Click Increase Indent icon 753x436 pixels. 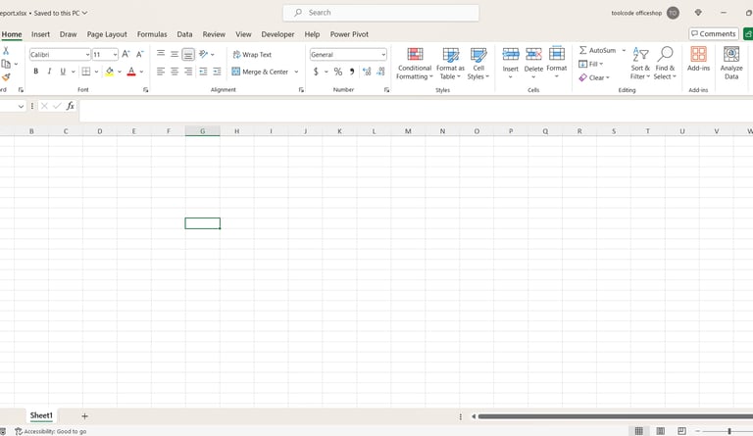tap(217, 72)
